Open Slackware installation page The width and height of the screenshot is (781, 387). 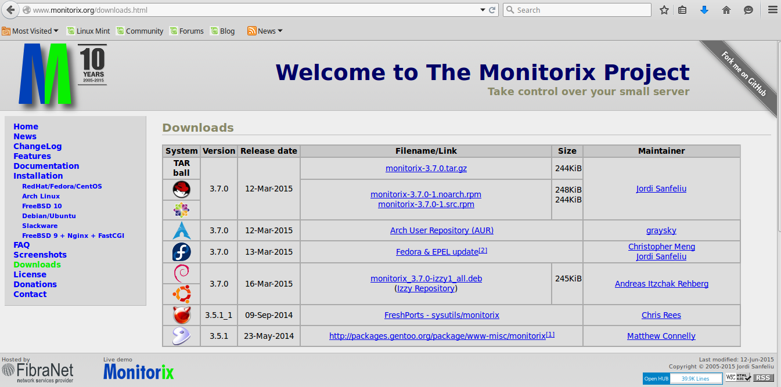click(39, 226)
